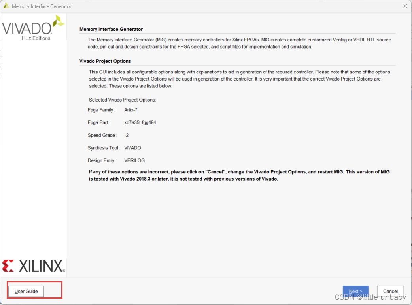The width and height of the screenshot is (412, 305).
Task: Select the Synthesis Tool value VIVADO
Action: pos(133,148)
